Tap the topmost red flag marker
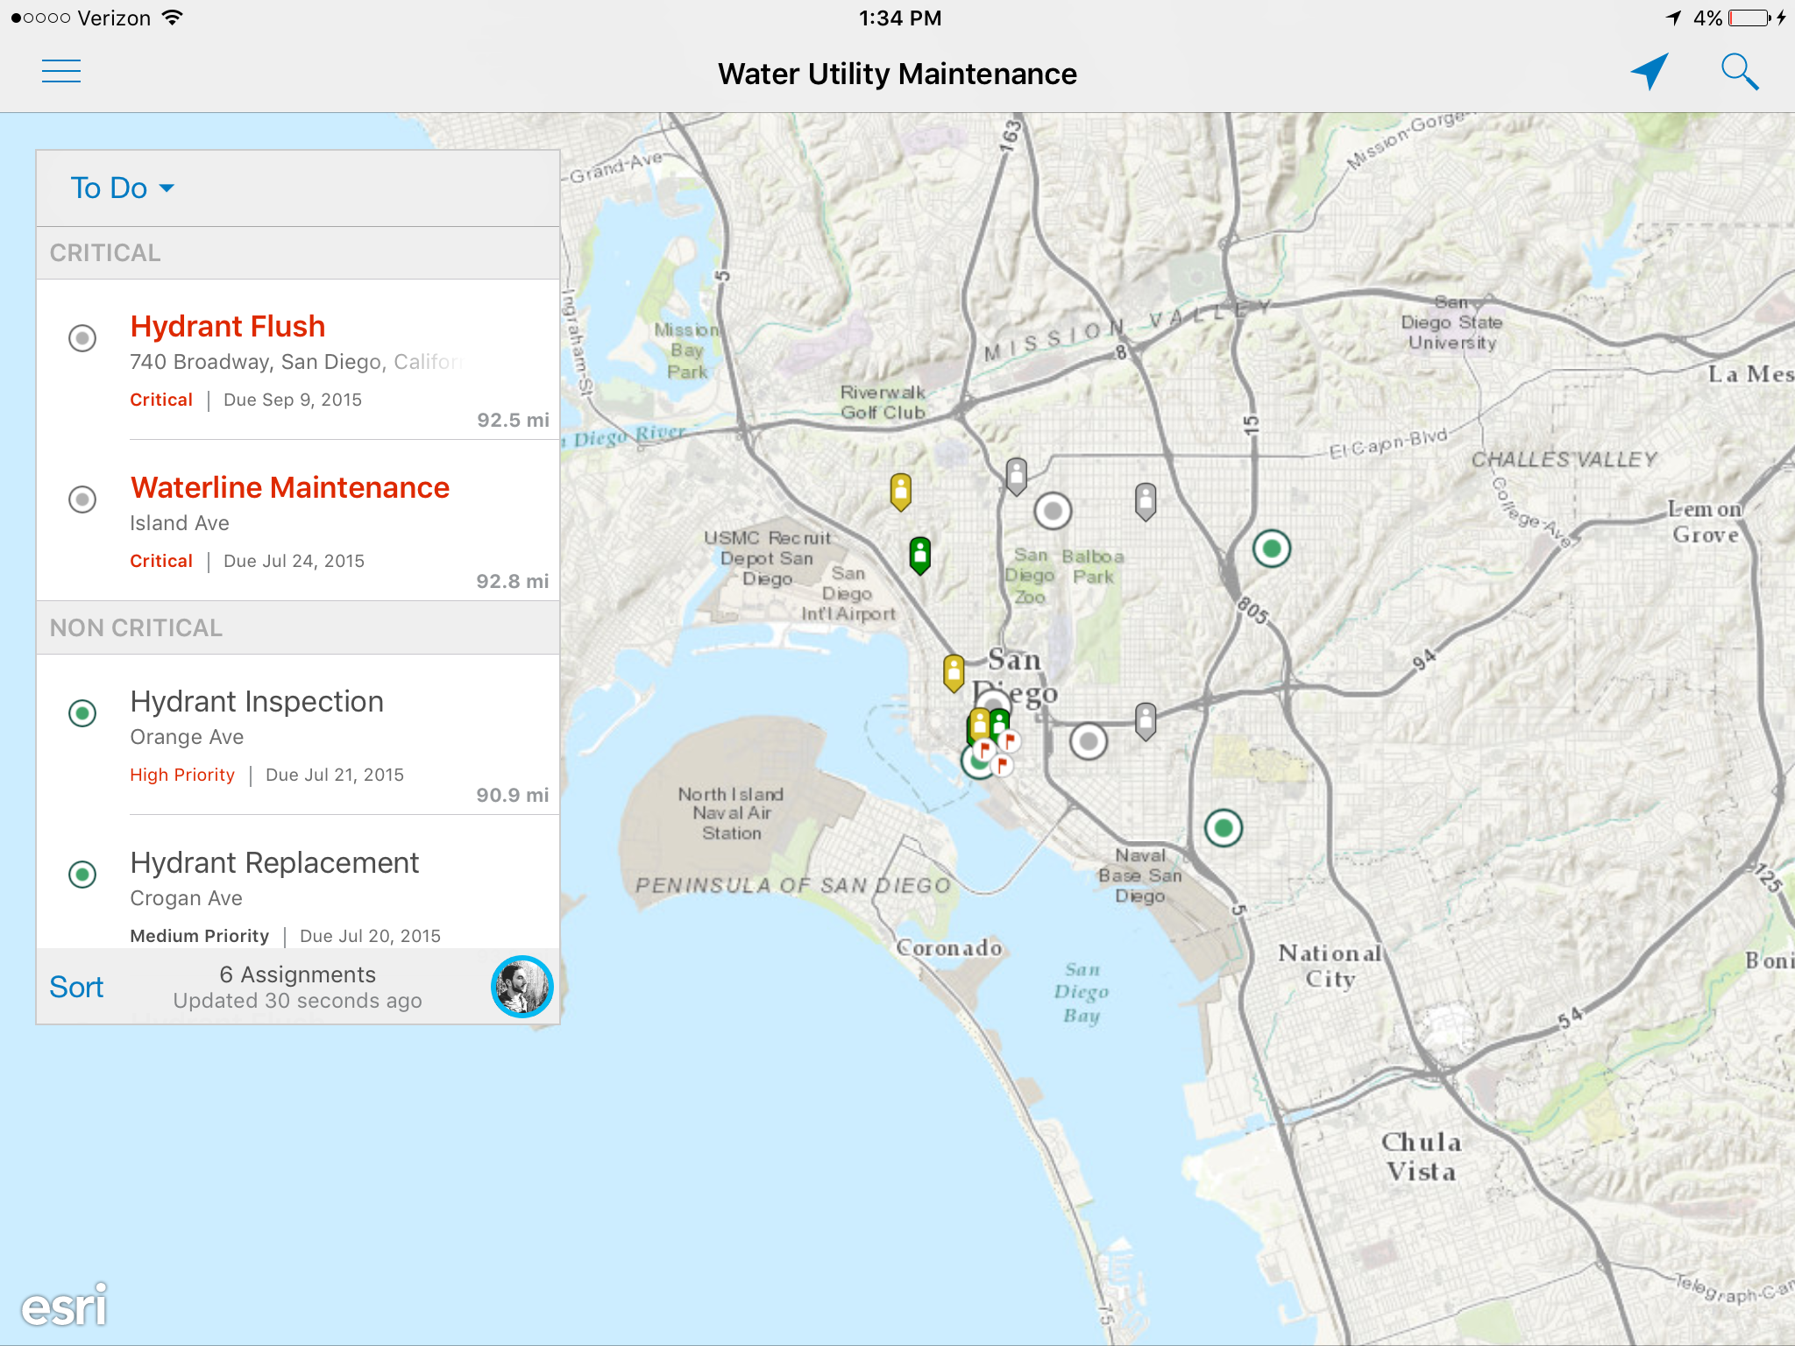Screen dimensions: 1795x1346 (1011, 741)
